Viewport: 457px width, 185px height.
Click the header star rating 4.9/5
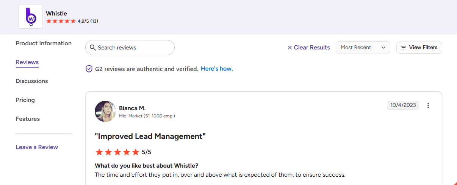tap(72, 21)
